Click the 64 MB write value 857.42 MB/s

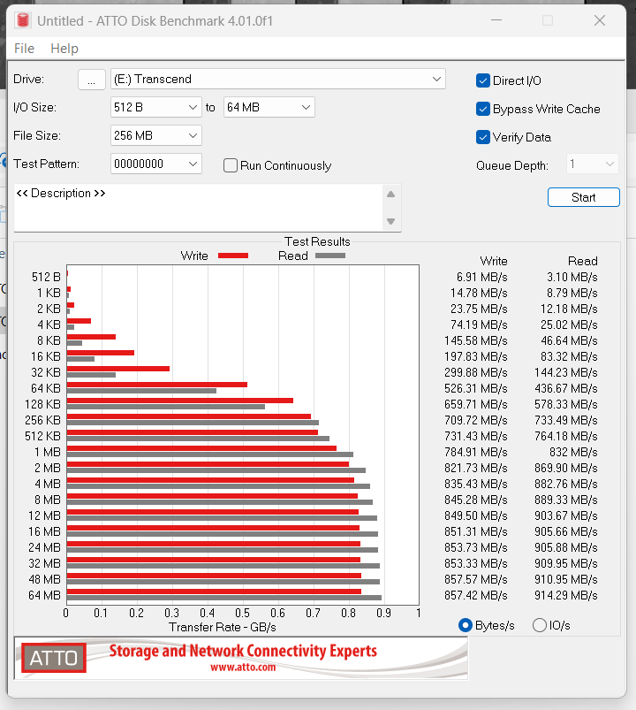(x=476, y=595)
